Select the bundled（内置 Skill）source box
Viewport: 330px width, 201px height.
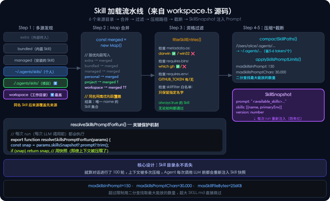pos(36,48)
